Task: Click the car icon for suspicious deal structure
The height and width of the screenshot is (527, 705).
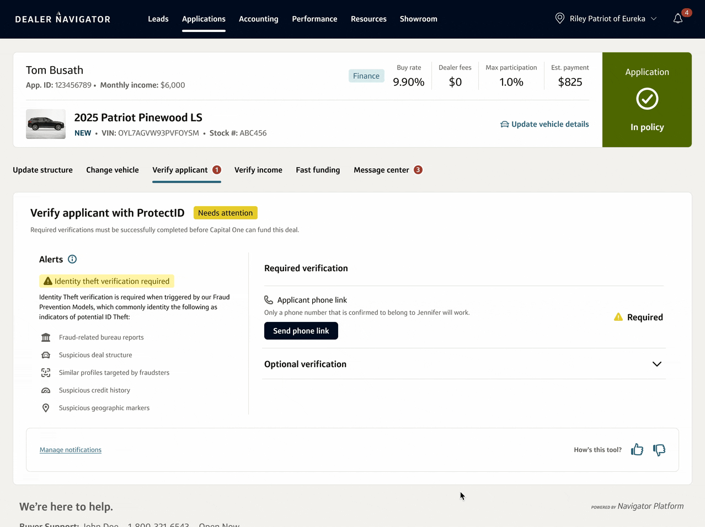Action: pyautogui.click(x=46, y=355)
